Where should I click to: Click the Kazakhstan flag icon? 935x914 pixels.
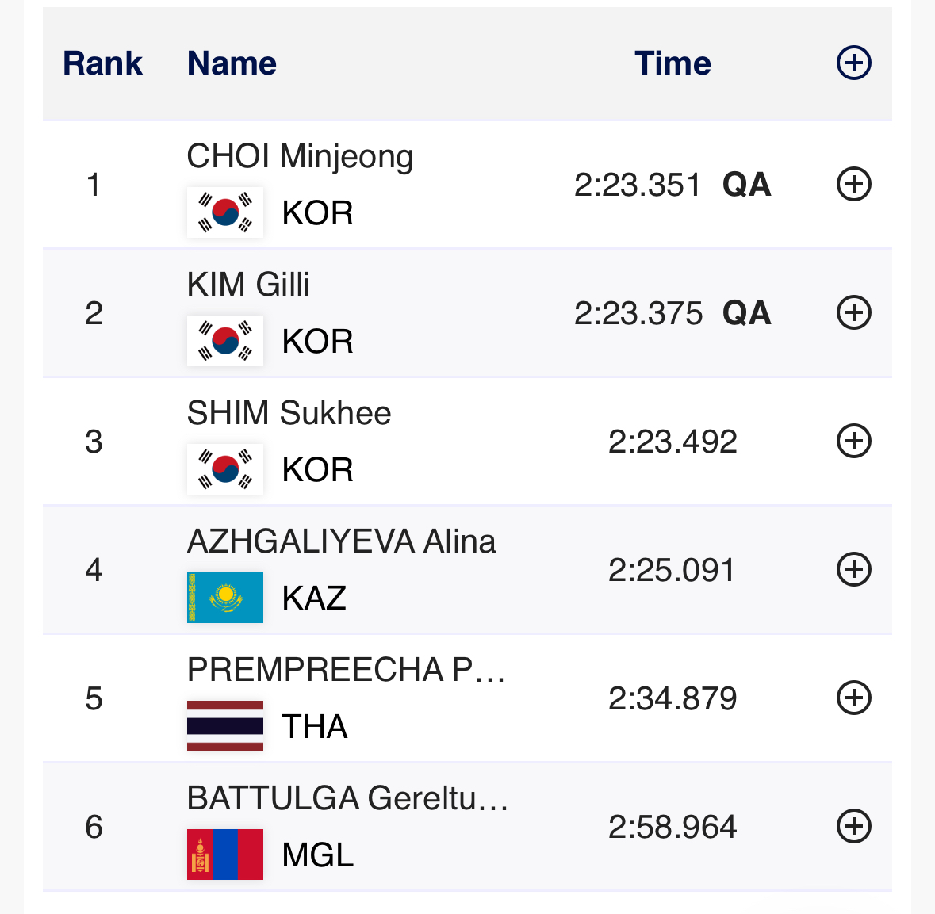[225, 598]
